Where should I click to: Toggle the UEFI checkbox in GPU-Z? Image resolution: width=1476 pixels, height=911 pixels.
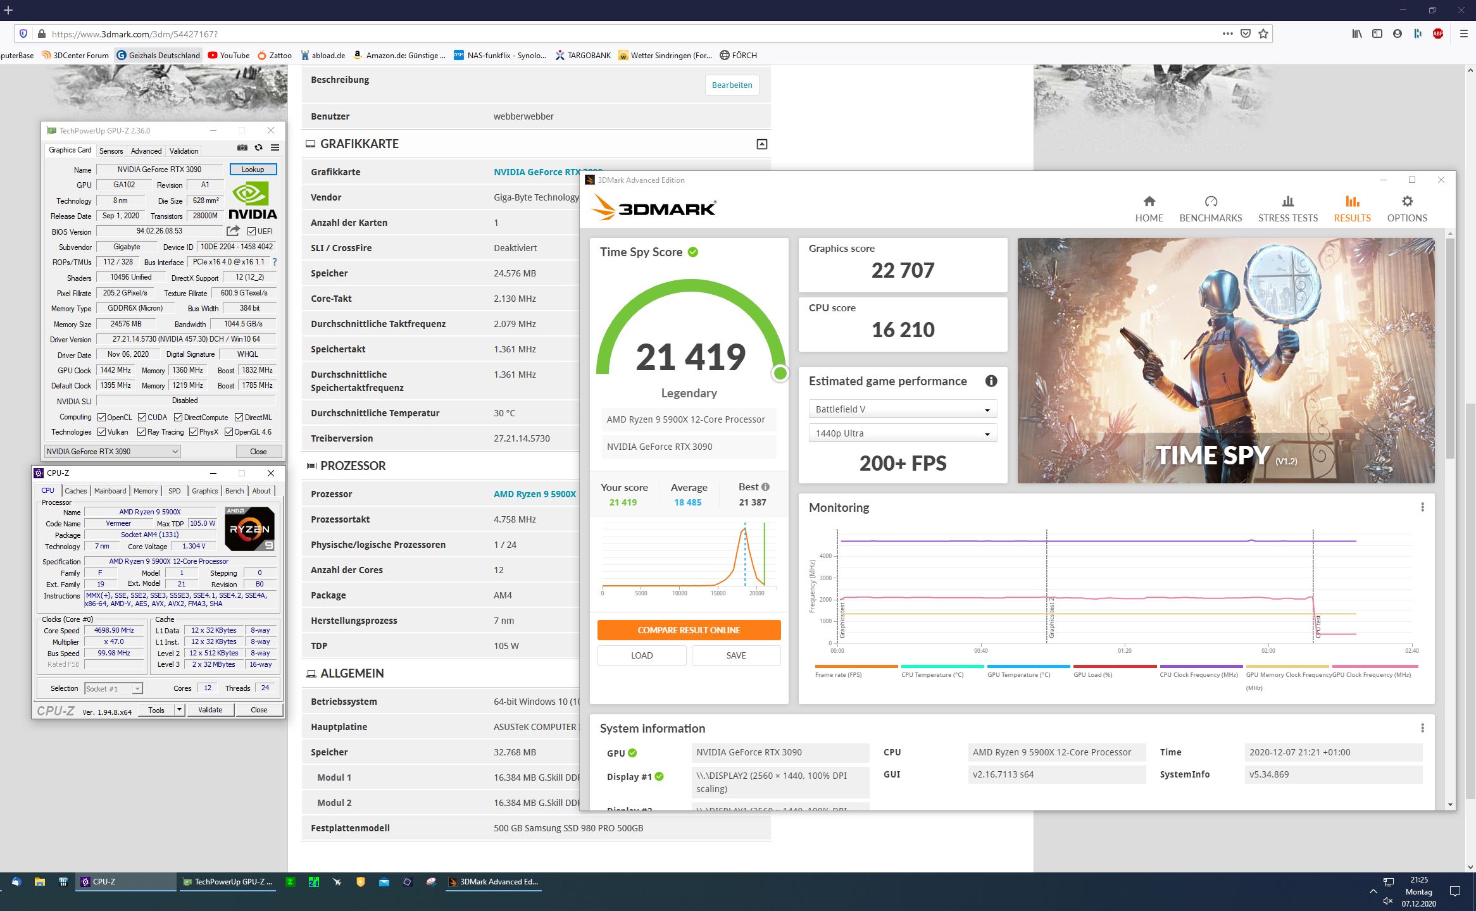(251, 232)
